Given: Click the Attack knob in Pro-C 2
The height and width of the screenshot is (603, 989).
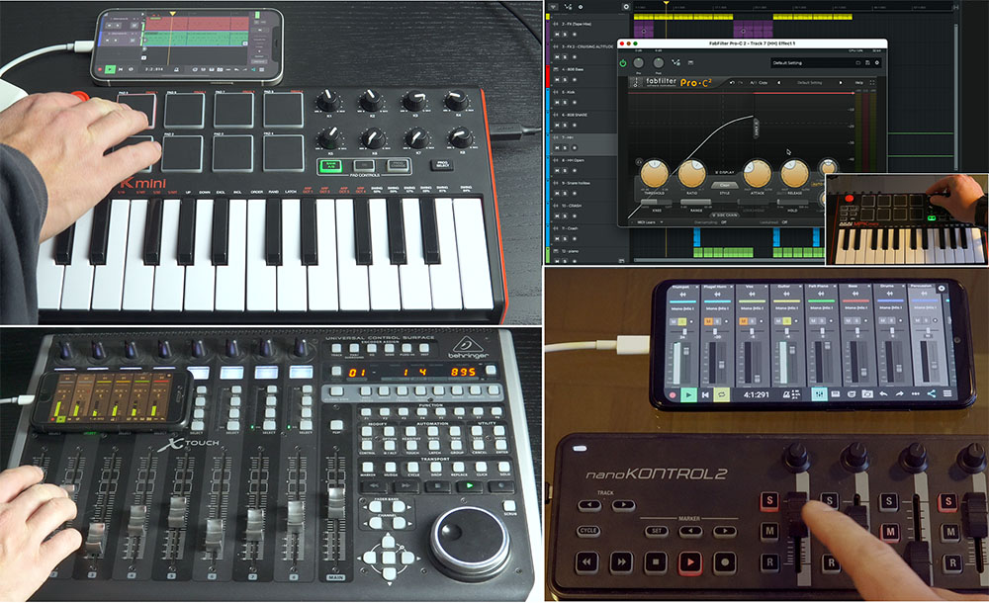Looking at the screenshot, I should [x=757, y=173].
